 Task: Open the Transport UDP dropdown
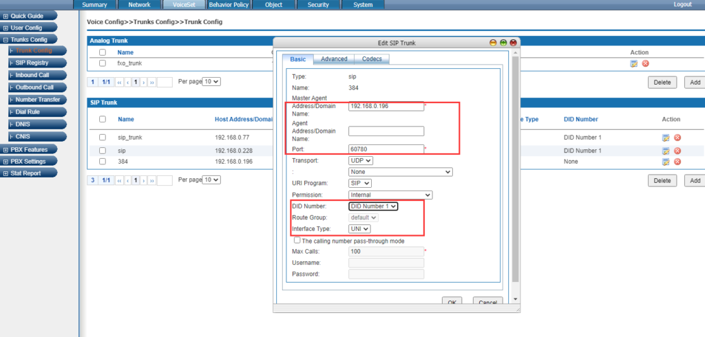[361, 160]
